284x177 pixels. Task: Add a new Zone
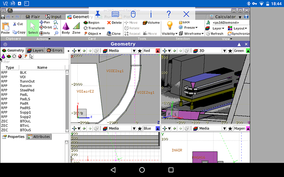click(76, 28)
